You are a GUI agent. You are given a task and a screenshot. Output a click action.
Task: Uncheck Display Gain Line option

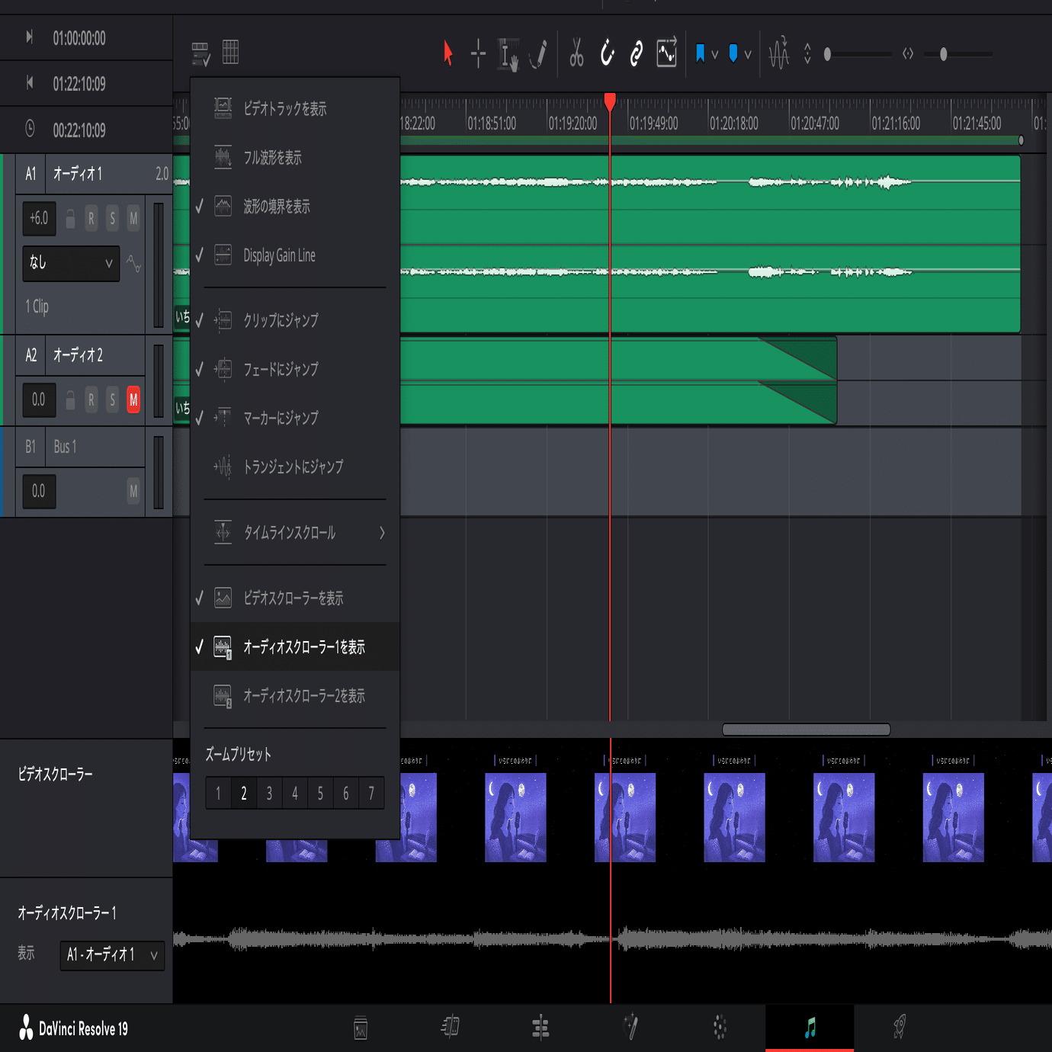(295, 255)
